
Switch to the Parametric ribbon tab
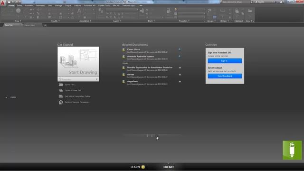tap(40, 5)
